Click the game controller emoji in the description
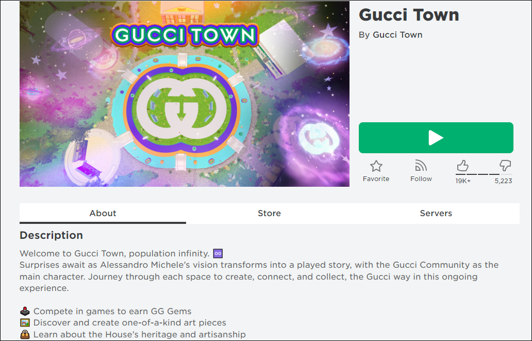The height and width of the screenshot is (341, 532). 24,311
